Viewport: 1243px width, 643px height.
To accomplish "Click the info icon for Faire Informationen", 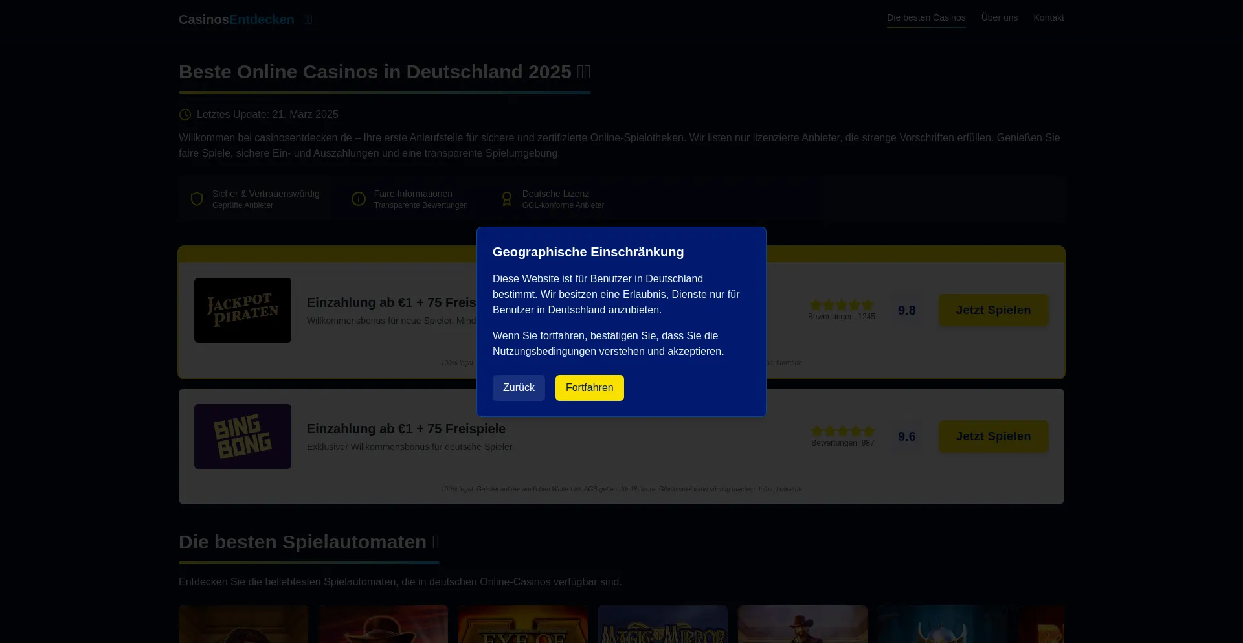I will [359, 199].
